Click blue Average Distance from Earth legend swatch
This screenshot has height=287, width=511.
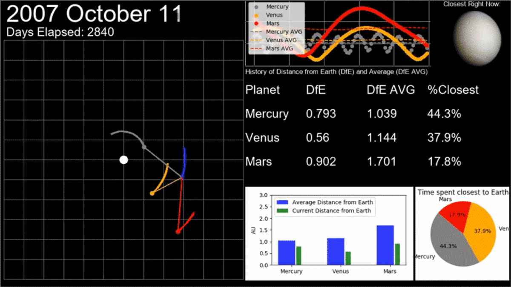(x=283, y=202)
